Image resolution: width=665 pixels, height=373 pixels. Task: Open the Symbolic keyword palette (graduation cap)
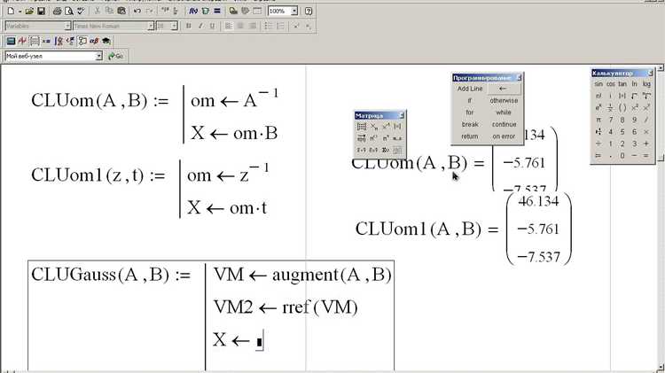click(x=106, y=41)
